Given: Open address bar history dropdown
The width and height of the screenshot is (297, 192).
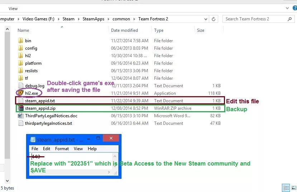Looking at the screenshot, I should pos(206,19).
